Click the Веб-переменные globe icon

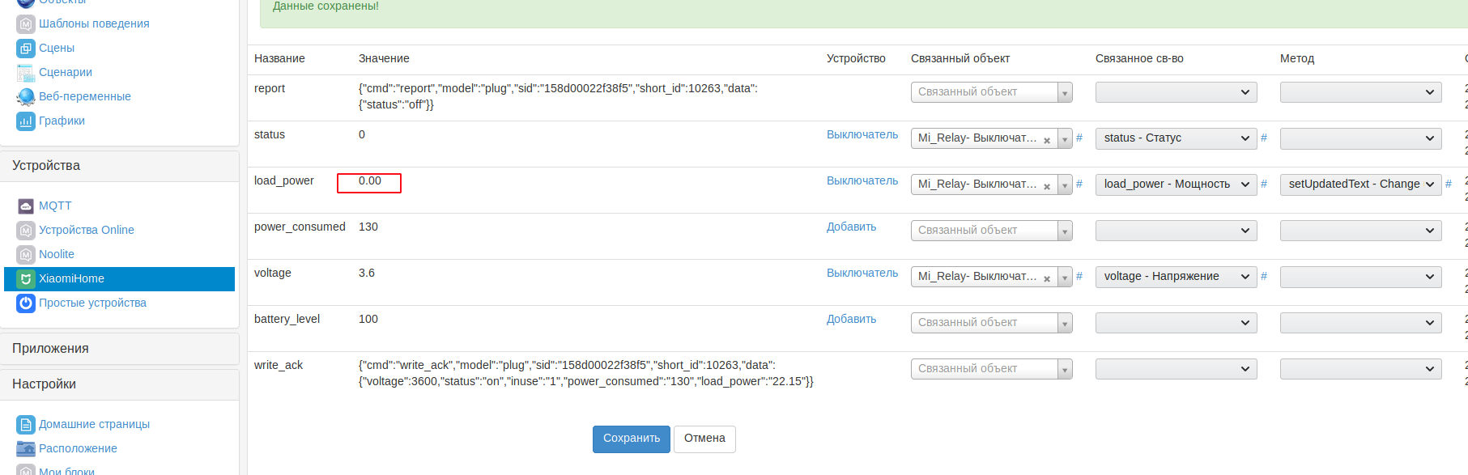[26, 97]
